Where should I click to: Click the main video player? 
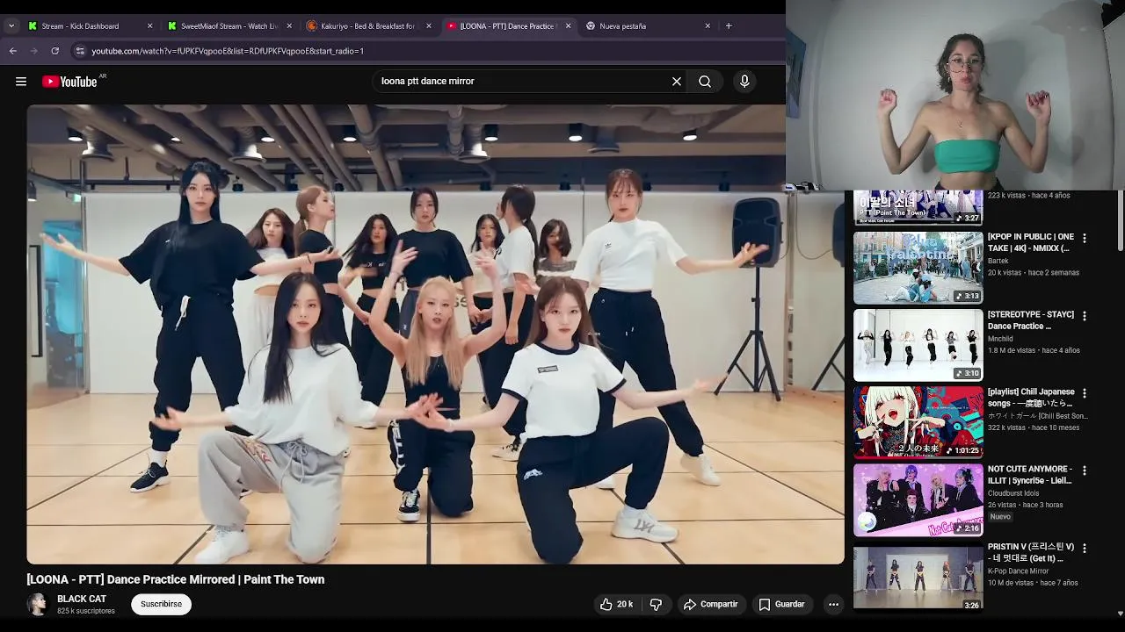coord(435,334)
